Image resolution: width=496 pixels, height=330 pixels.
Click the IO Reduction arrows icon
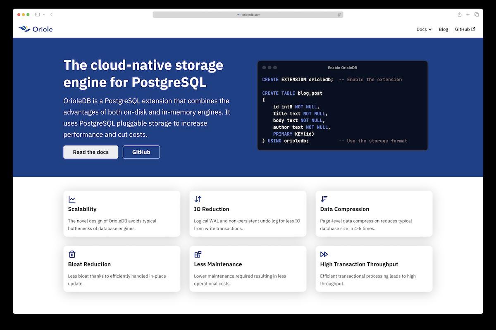pos(198,199)
